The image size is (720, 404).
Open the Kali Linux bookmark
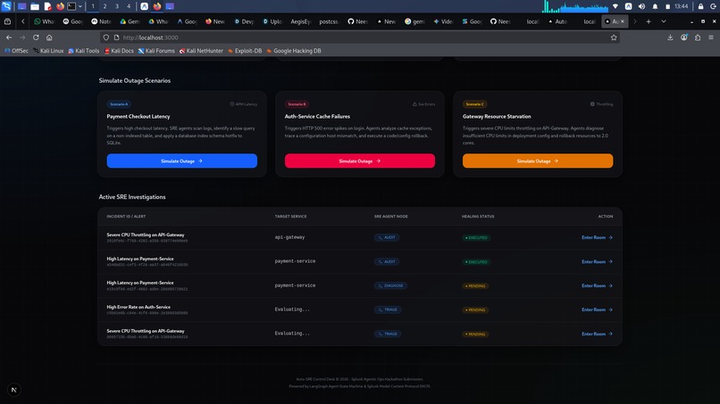click(47, 51)
